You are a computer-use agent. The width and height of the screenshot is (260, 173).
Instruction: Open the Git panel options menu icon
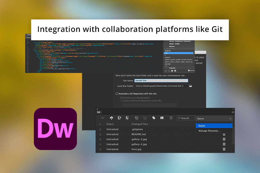point(233,112)
